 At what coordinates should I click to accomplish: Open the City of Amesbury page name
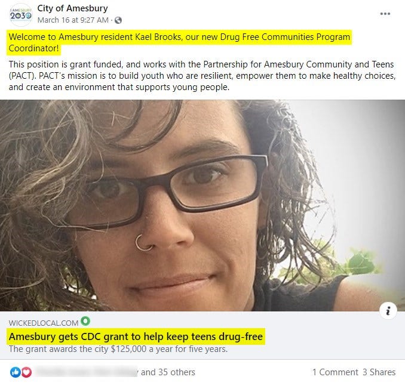point(72,8)
